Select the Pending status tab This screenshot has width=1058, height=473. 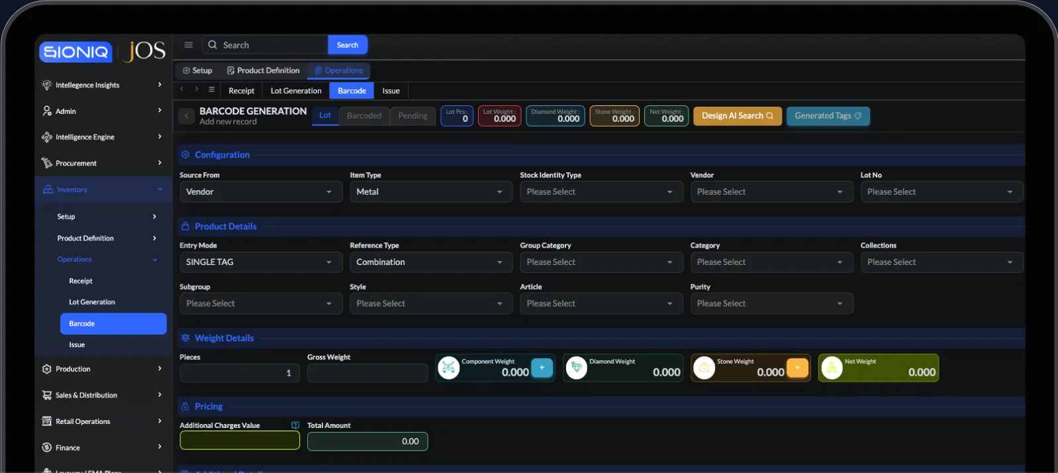pos(412,116)
